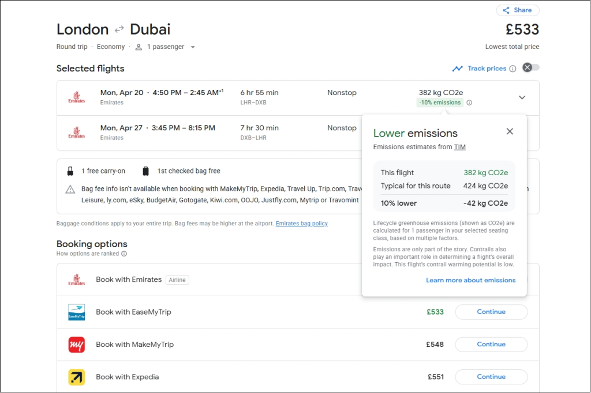Click the Share button
The width and height of the screenshot is (591, 393).
[x=518, y=10]
